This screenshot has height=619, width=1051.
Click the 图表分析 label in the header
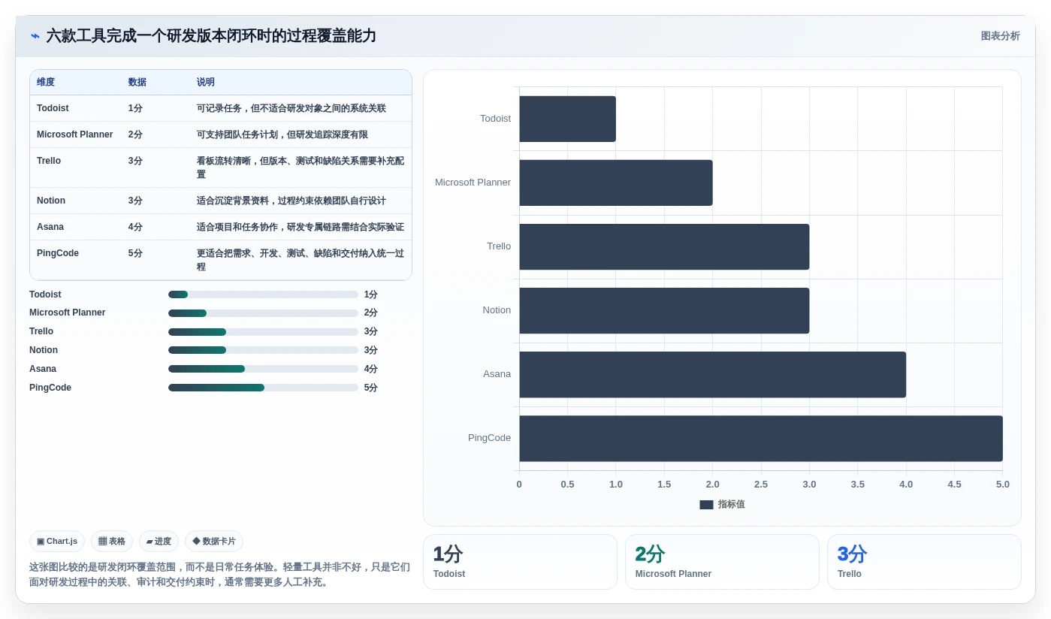point(1000,36)
